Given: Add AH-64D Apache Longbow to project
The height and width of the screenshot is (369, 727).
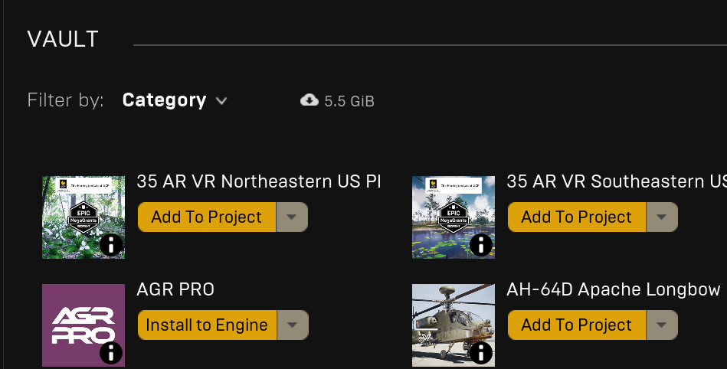Looking at the screenshot, I should click(x=577, y=325).
